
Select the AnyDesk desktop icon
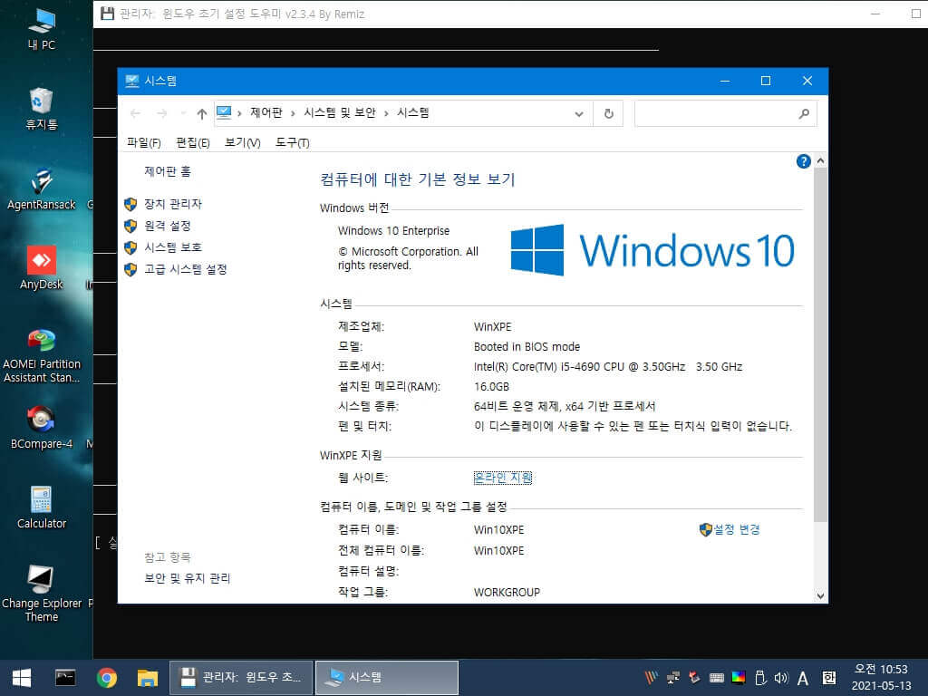click(x=42, y=268)
